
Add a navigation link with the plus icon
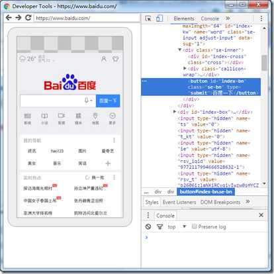coord(108,163)
